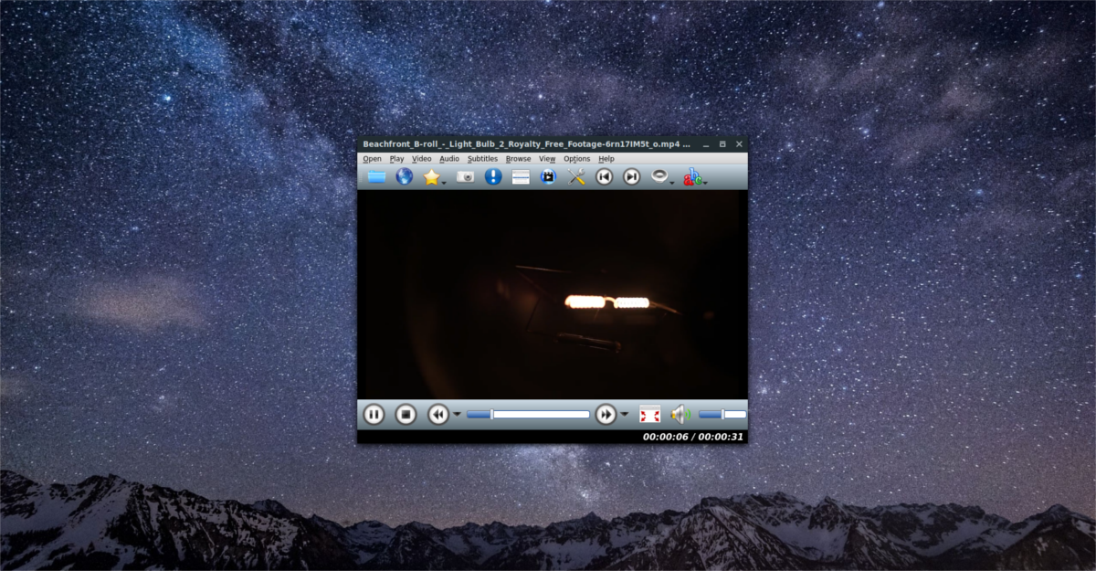Show file info with the exclamation icon

(493, 176)
